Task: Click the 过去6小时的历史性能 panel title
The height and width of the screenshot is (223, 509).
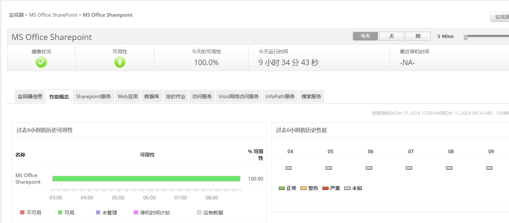Action: tap(301, 130)
